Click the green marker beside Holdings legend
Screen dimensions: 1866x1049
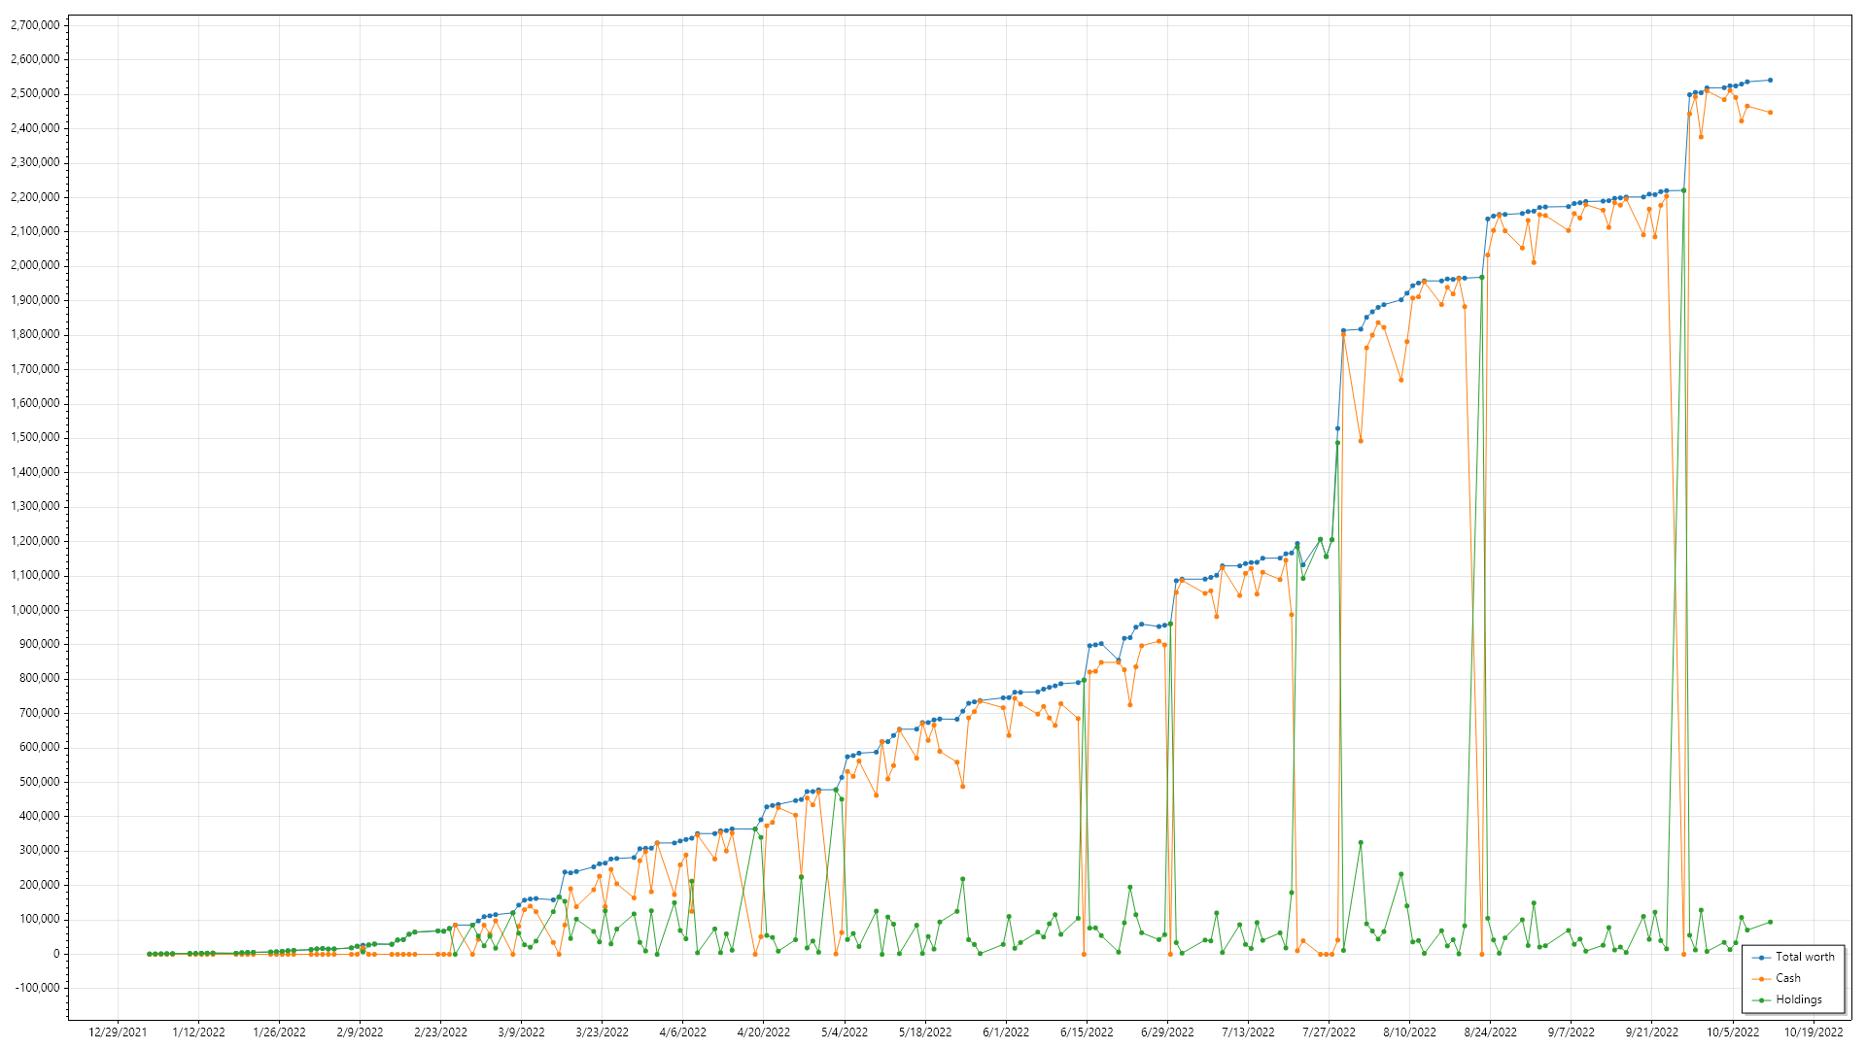1761,999
